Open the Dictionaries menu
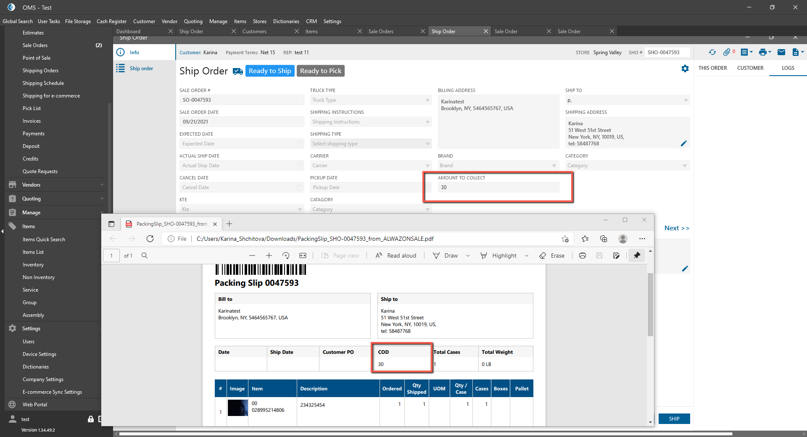 [x=286, y=21]
